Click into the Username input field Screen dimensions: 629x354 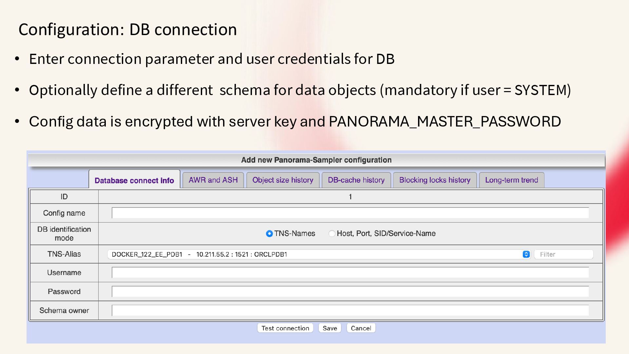[350, 273]
